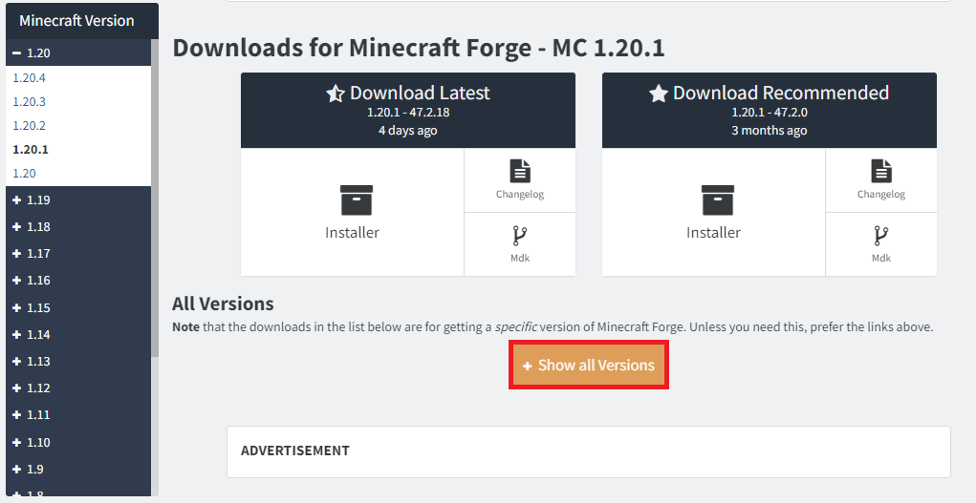Select version 1.20.2 in sidebar
This screenshot has width=976, height=503.
click(x=30, y=125)
